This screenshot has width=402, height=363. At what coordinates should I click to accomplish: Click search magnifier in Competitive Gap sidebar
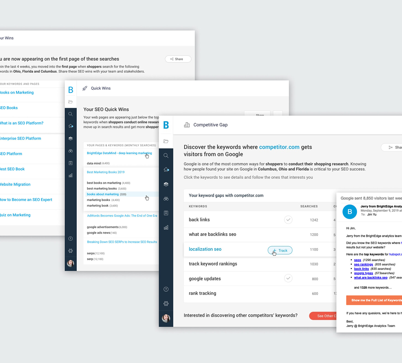click(x=166, y=155)
